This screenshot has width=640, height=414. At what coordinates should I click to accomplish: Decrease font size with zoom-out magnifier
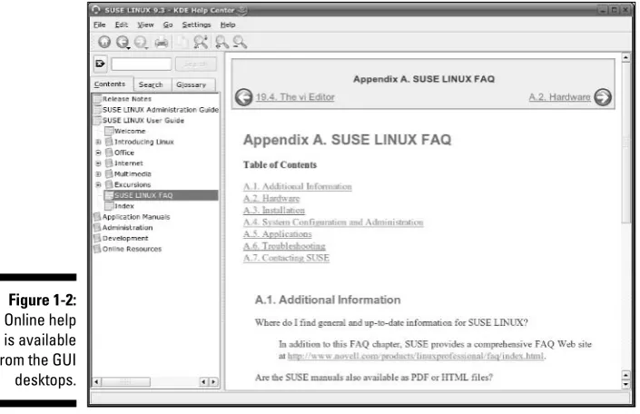coord(240,42)
